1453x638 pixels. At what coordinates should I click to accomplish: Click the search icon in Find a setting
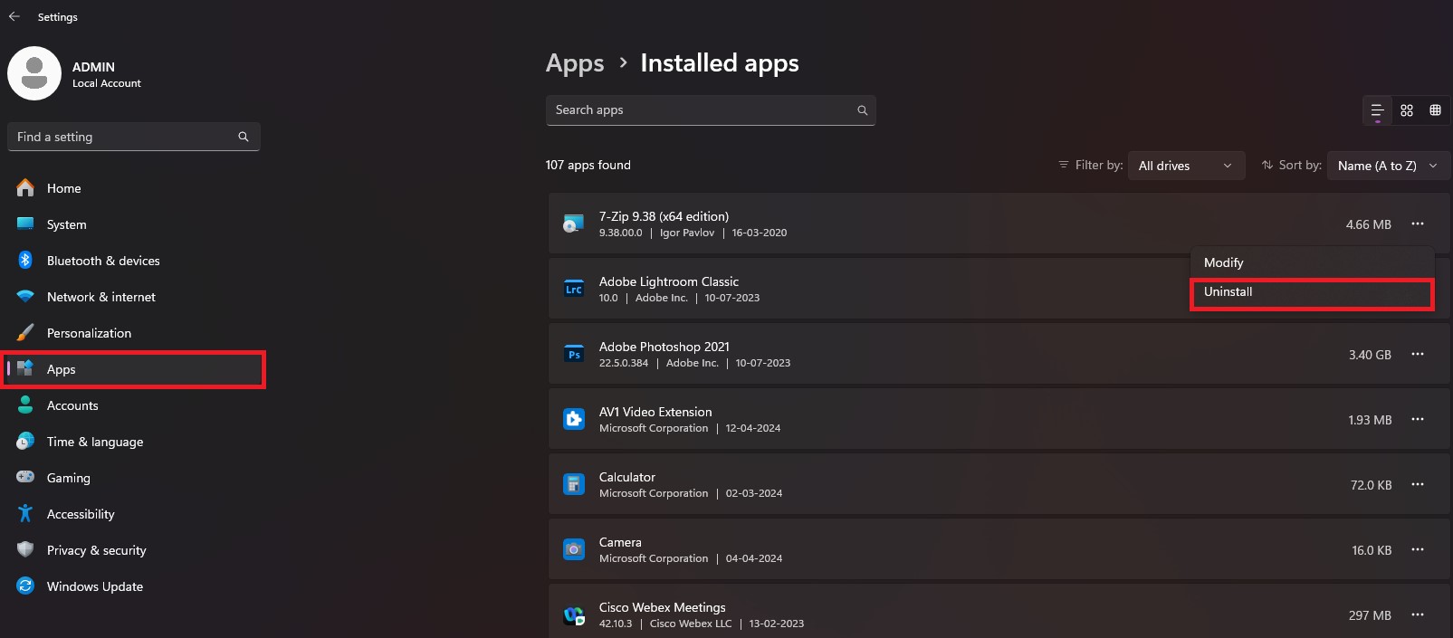point(244,137)
